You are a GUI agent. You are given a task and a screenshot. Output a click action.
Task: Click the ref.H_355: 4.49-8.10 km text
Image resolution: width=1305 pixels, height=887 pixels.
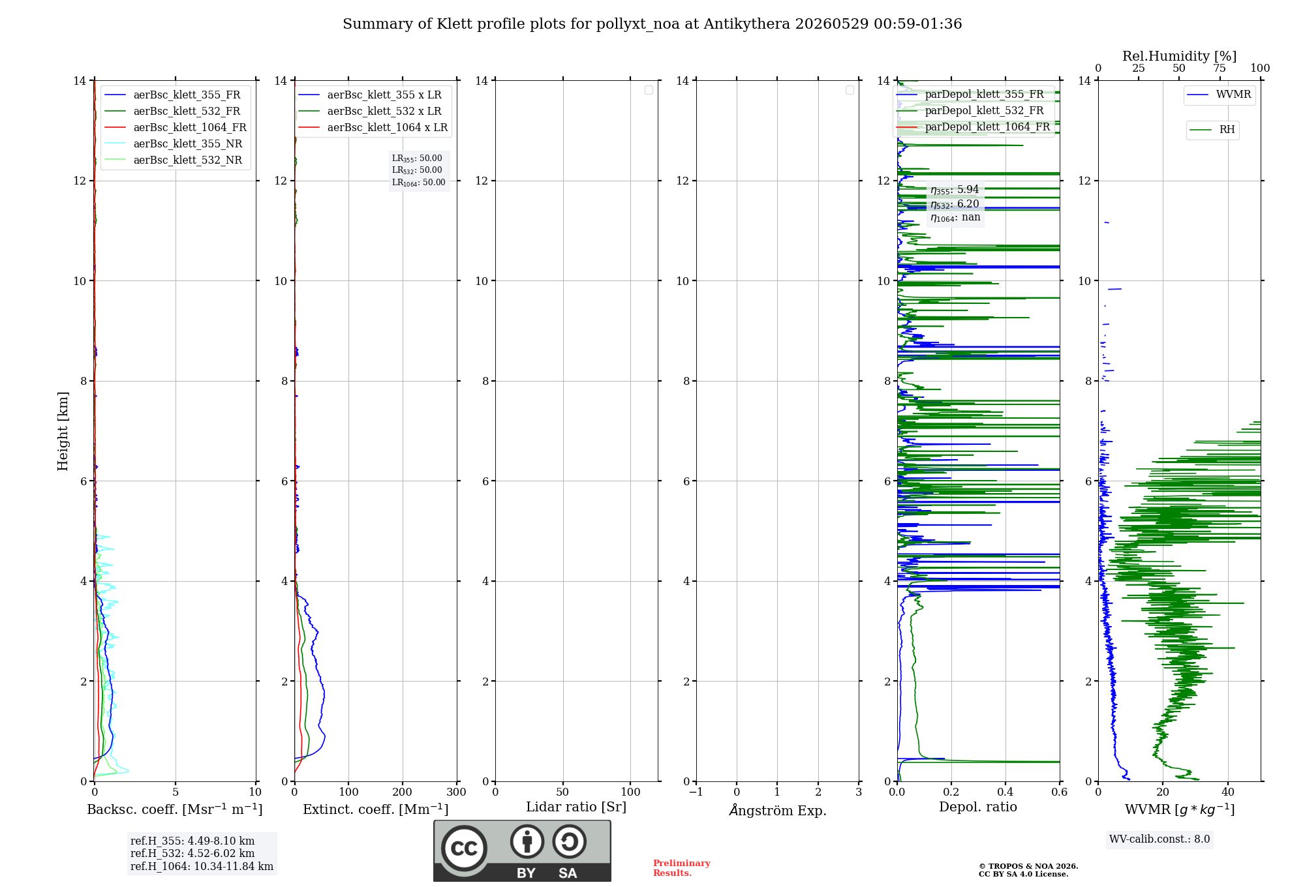tap(192, 841)
